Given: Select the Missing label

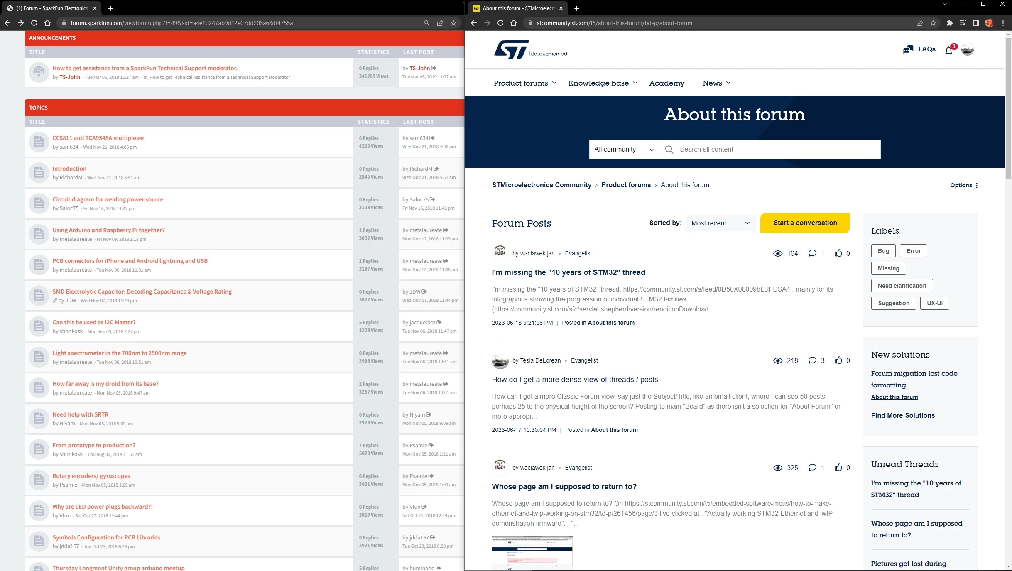Looking at the screenshot, I should click(x=888, y=268).
